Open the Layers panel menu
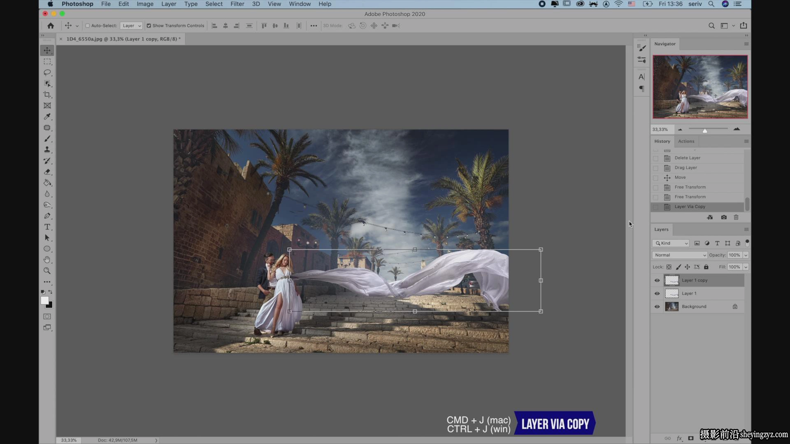The height and width of the screenshot is (444, 790). point(746,229)
